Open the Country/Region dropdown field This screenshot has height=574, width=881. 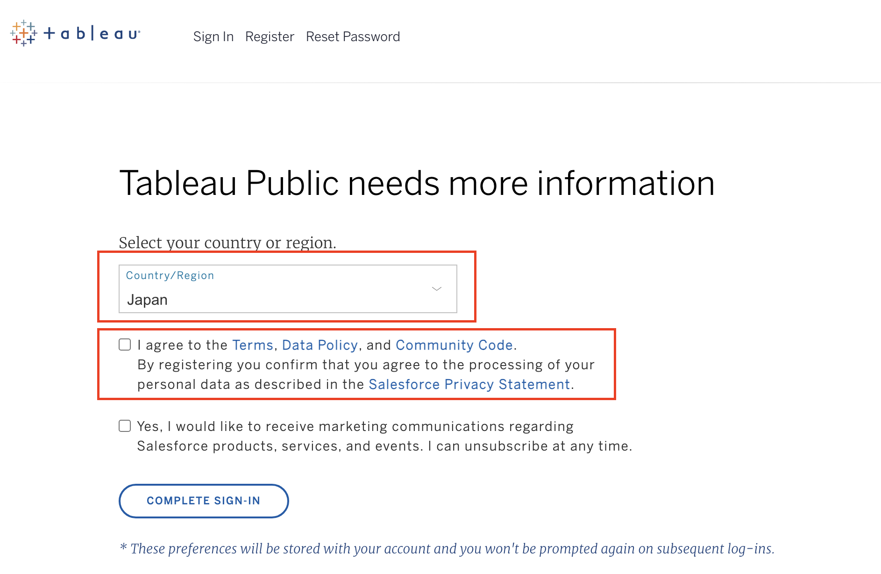[x=288, y=289]
